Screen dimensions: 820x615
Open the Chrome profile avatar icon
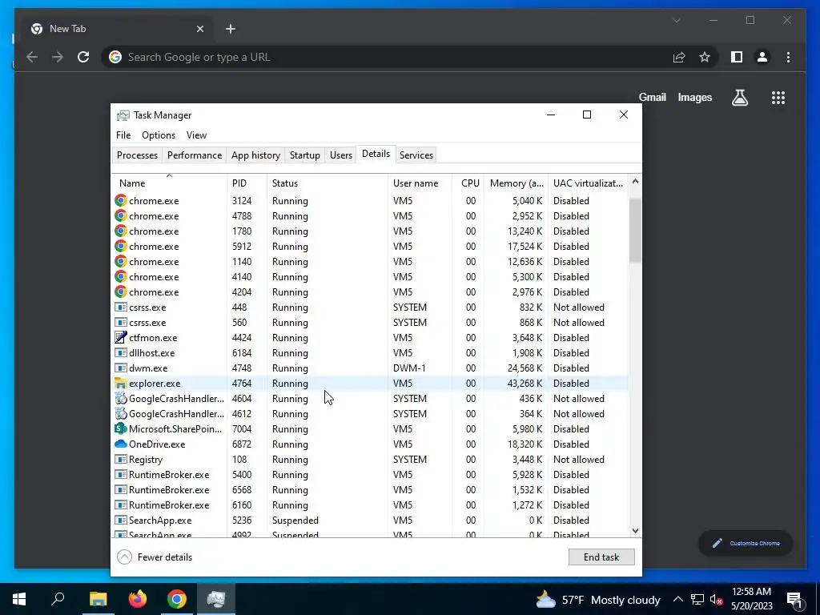[762, 57]
